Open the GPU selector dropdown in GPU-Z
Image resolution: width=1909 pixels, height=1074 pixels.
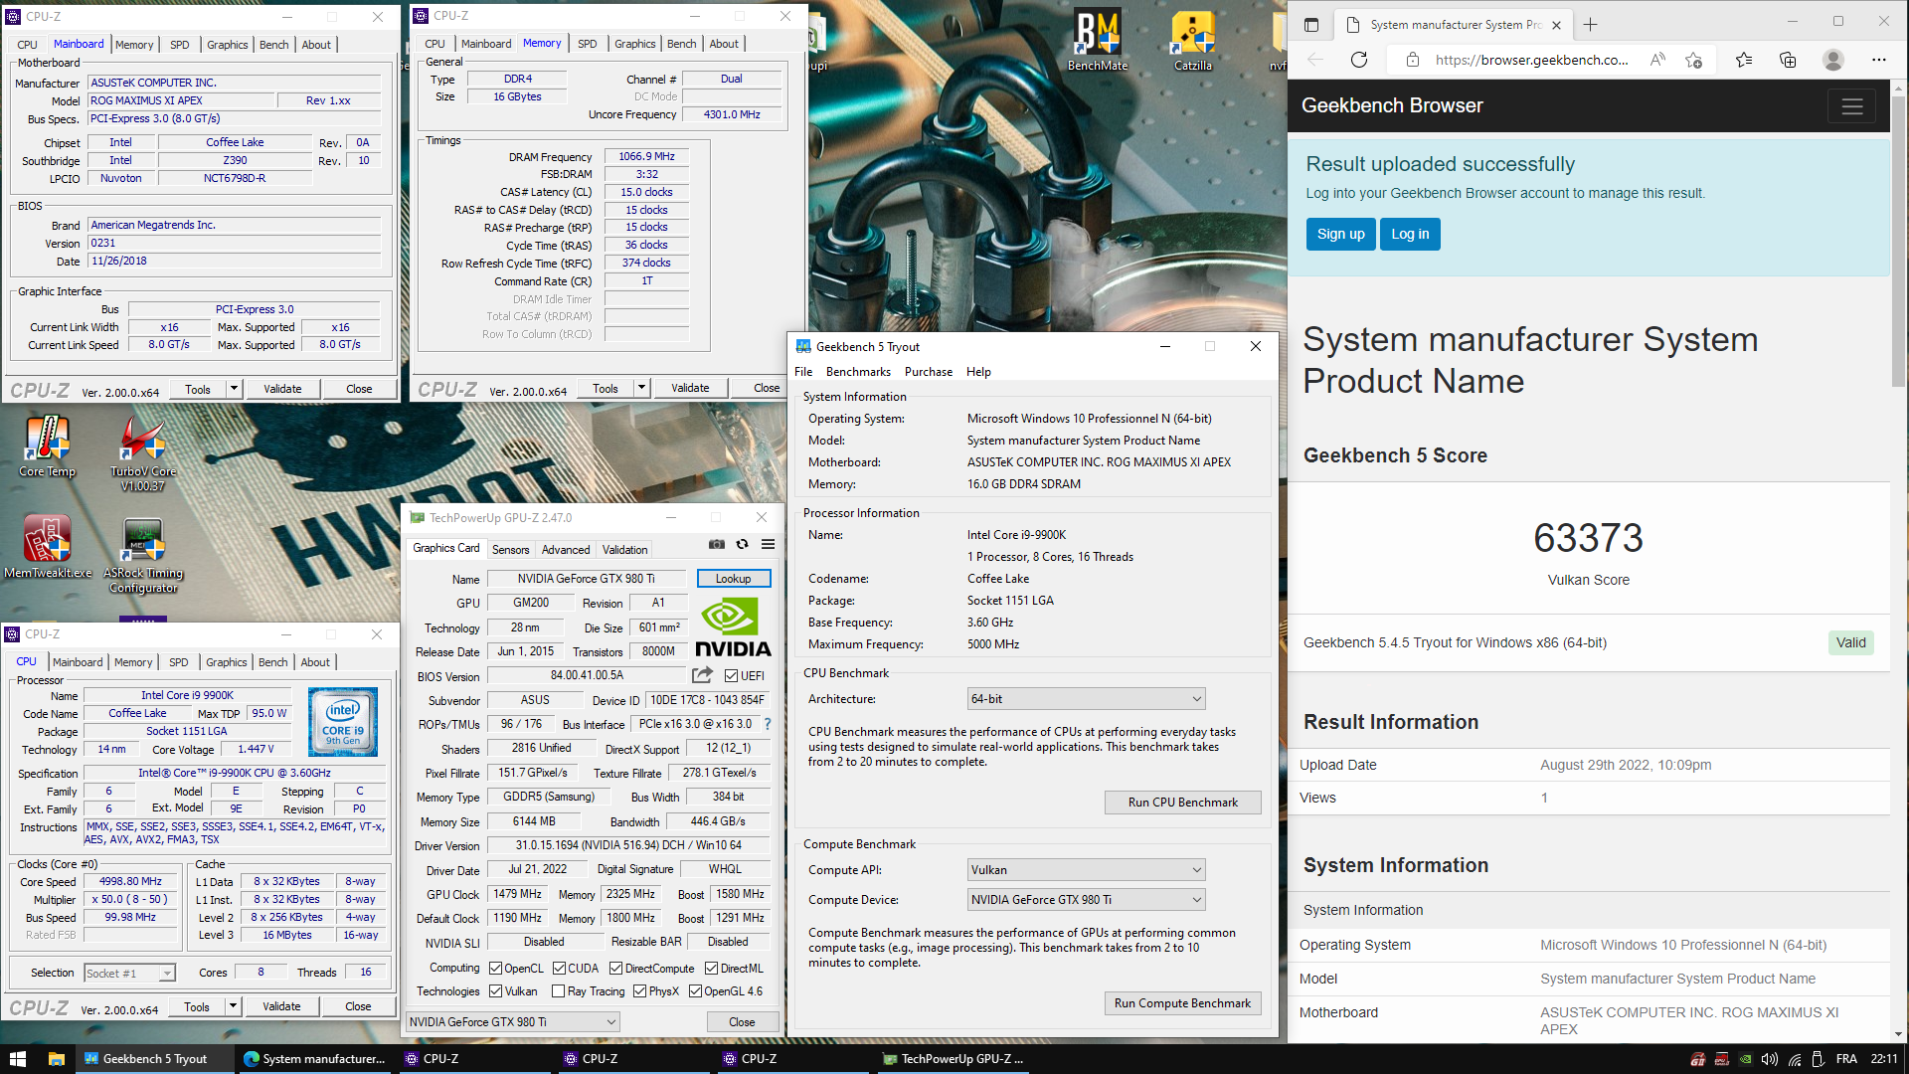pyautogui.click(x=513, y=1022)
